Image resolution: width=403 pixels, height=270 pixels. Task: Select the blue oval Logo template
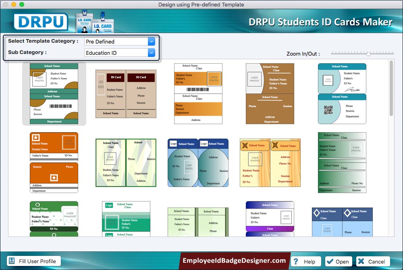[x=198, y=163]
